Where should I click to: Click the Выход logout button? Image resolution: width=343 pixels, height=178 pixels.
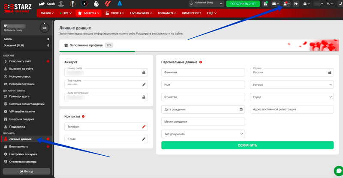pyautogui.click(x=26, y=171)
